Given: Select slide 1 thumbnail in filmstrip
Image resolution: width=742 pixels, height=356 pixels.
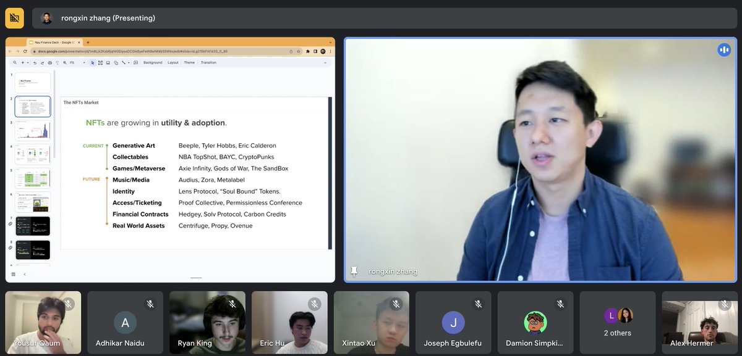Looking at the screenshot, I should click(x=33, y=83).
